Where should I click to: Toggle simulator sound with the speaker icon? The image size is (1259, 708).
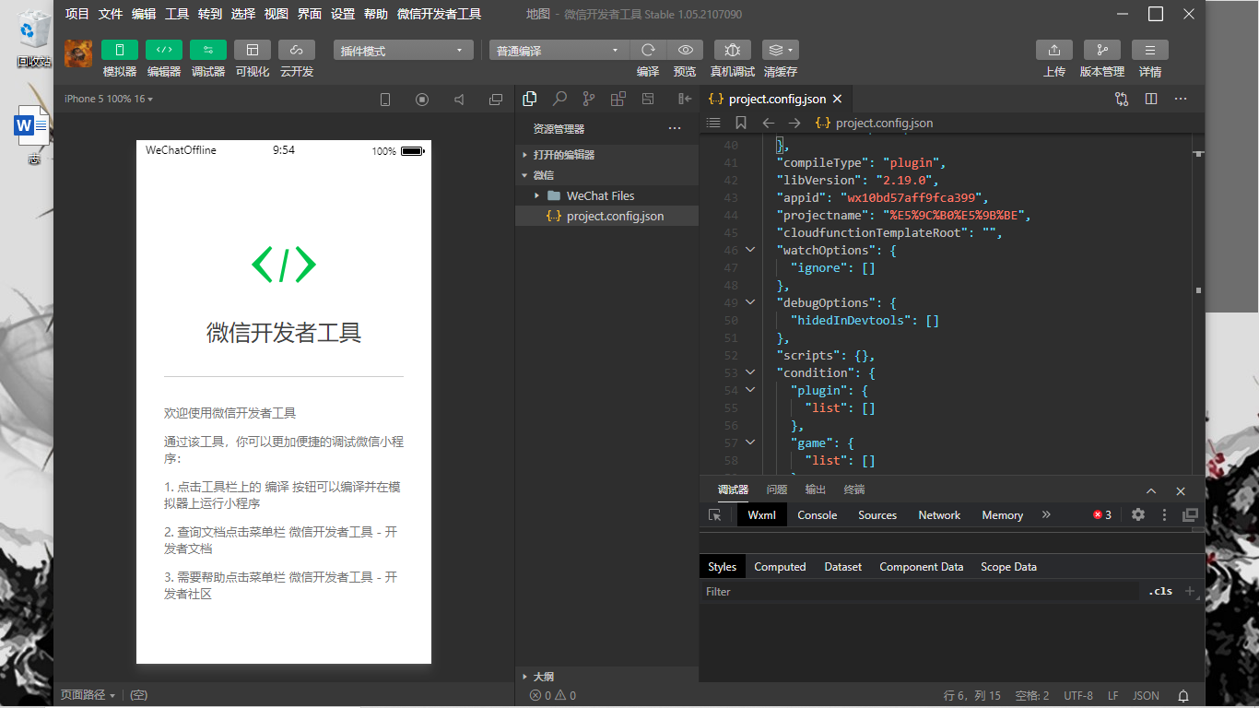459,100
